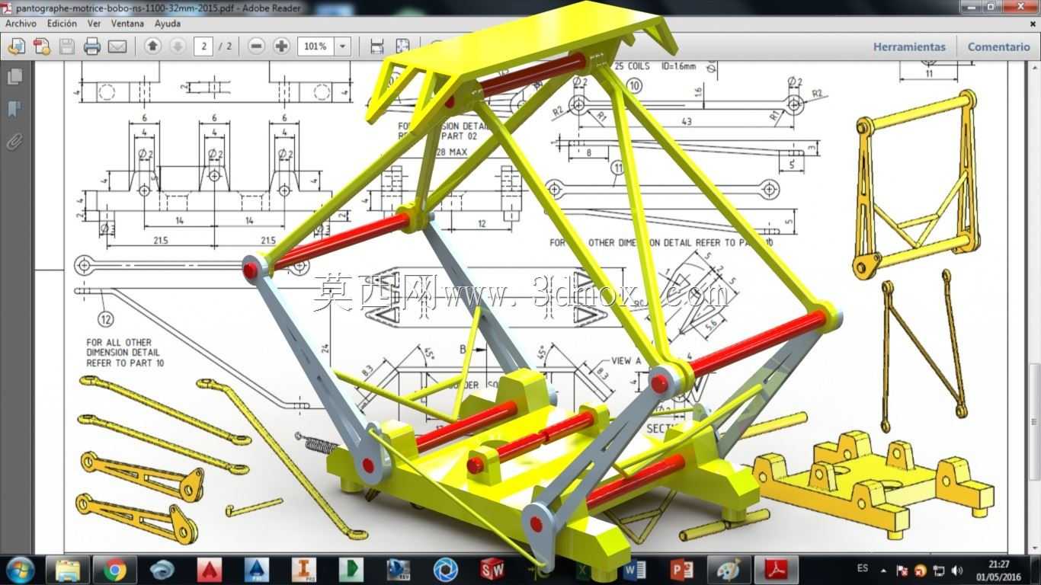This screenshot has height=585, width=1041.
Task: Open the Ventana menu
Action: 127,24
